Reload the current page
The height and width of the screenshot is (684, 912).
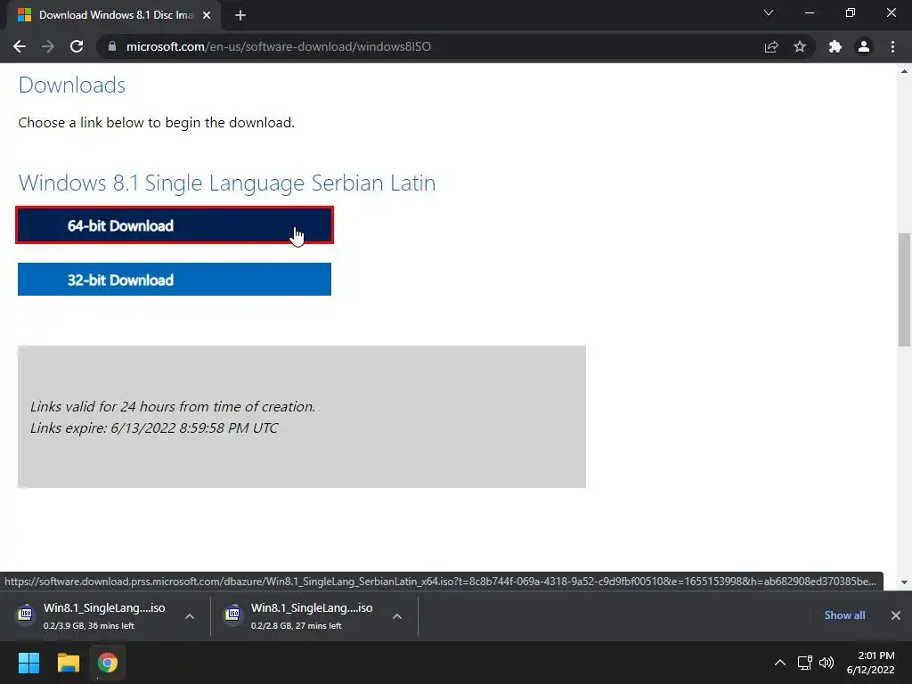point(77,46)
